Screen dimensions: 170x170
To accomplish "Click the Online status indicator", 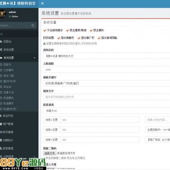I will pos(13,17).
